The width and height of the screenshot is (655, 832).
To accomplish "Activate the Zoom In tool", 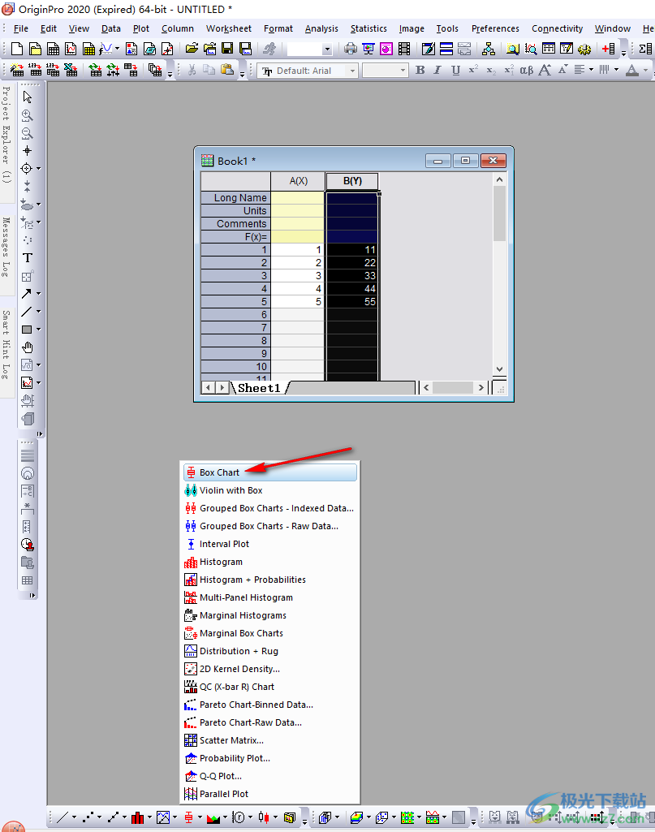I will pos(28,115).
